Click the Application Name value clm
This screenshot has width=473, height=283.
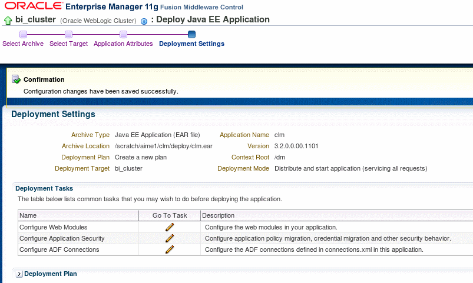[x=279, y=135]
